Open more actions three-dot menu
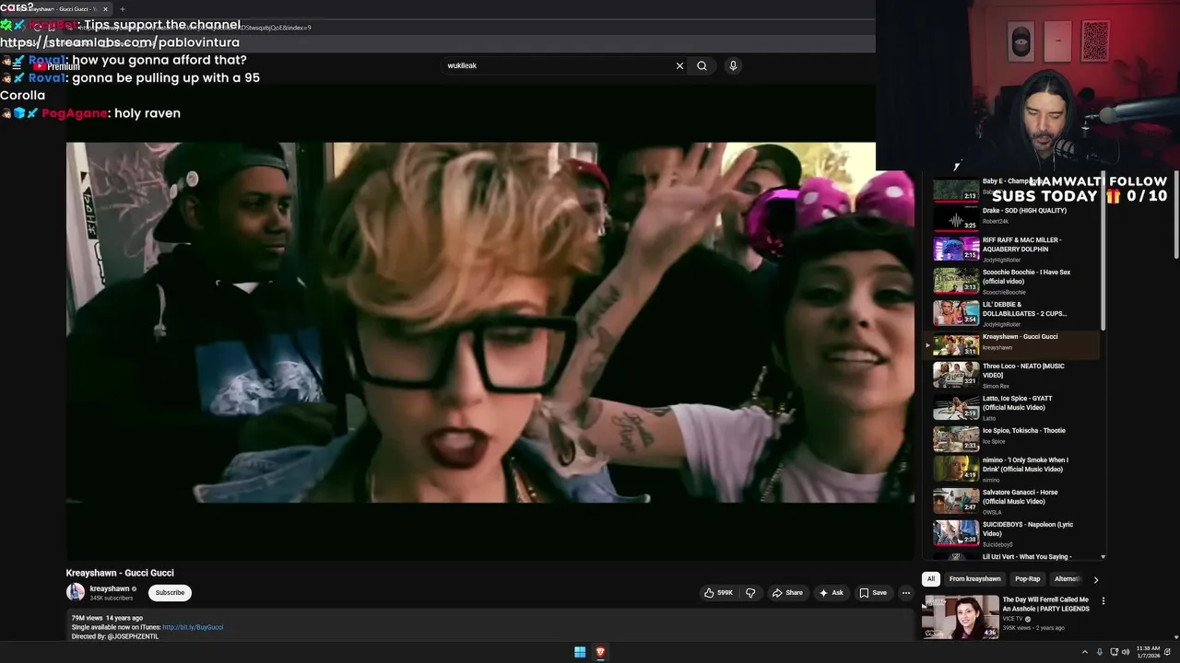This screenshot has height=663, width=1180. (x=906, y=593)
